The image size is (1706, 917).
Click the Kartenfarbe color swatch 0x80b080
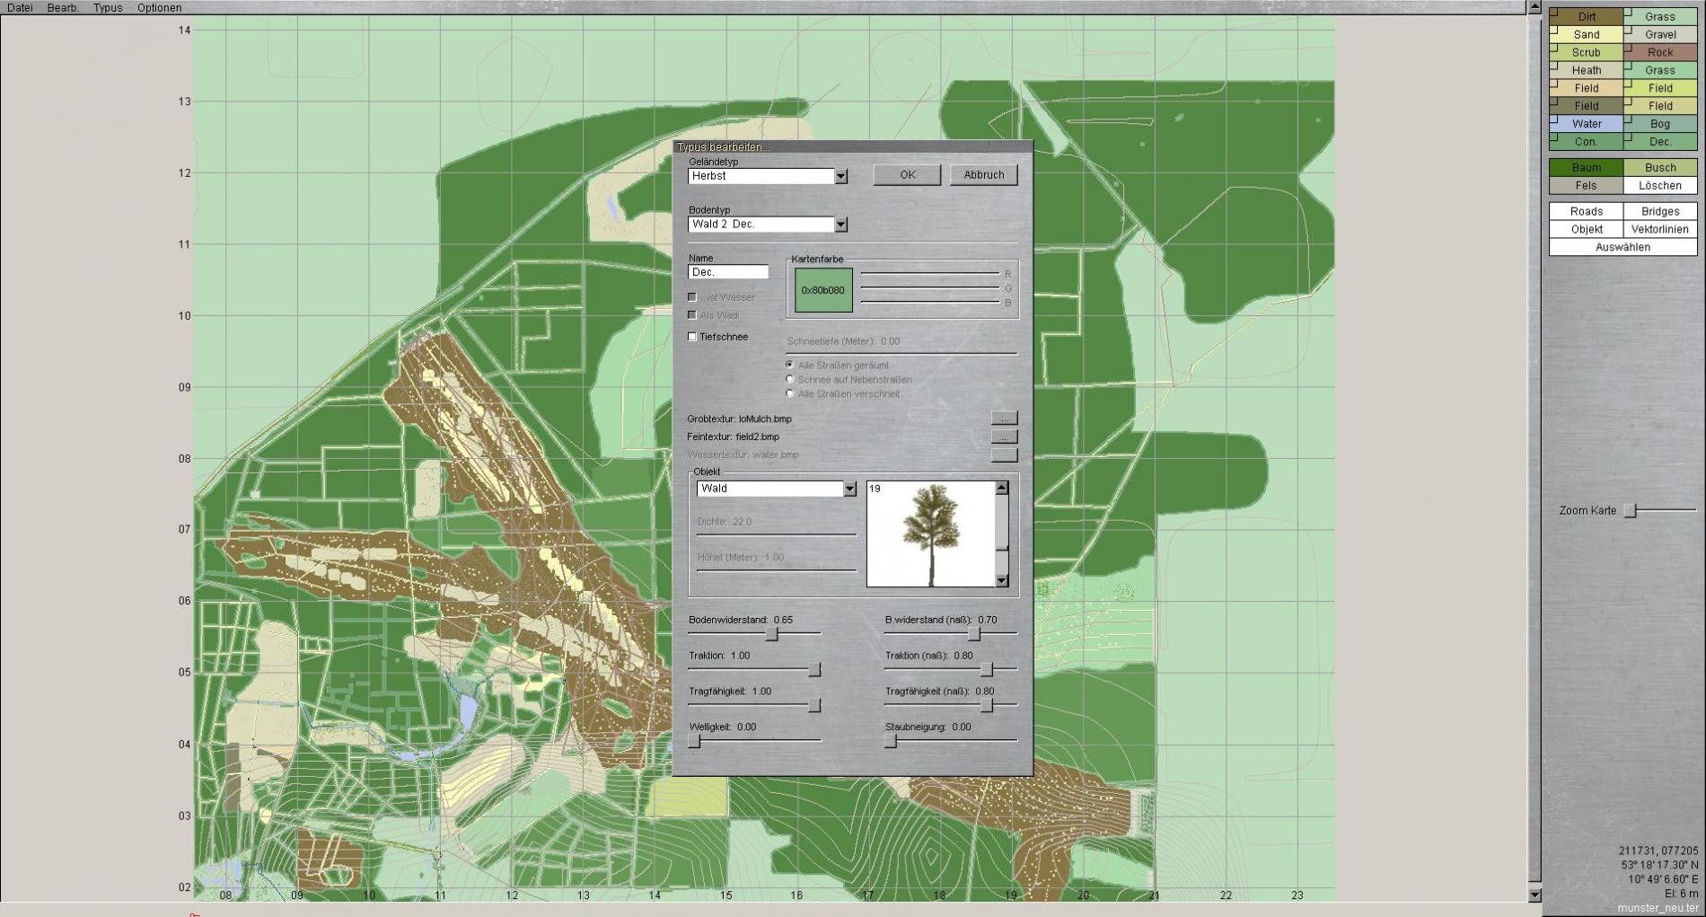(823, 290)
